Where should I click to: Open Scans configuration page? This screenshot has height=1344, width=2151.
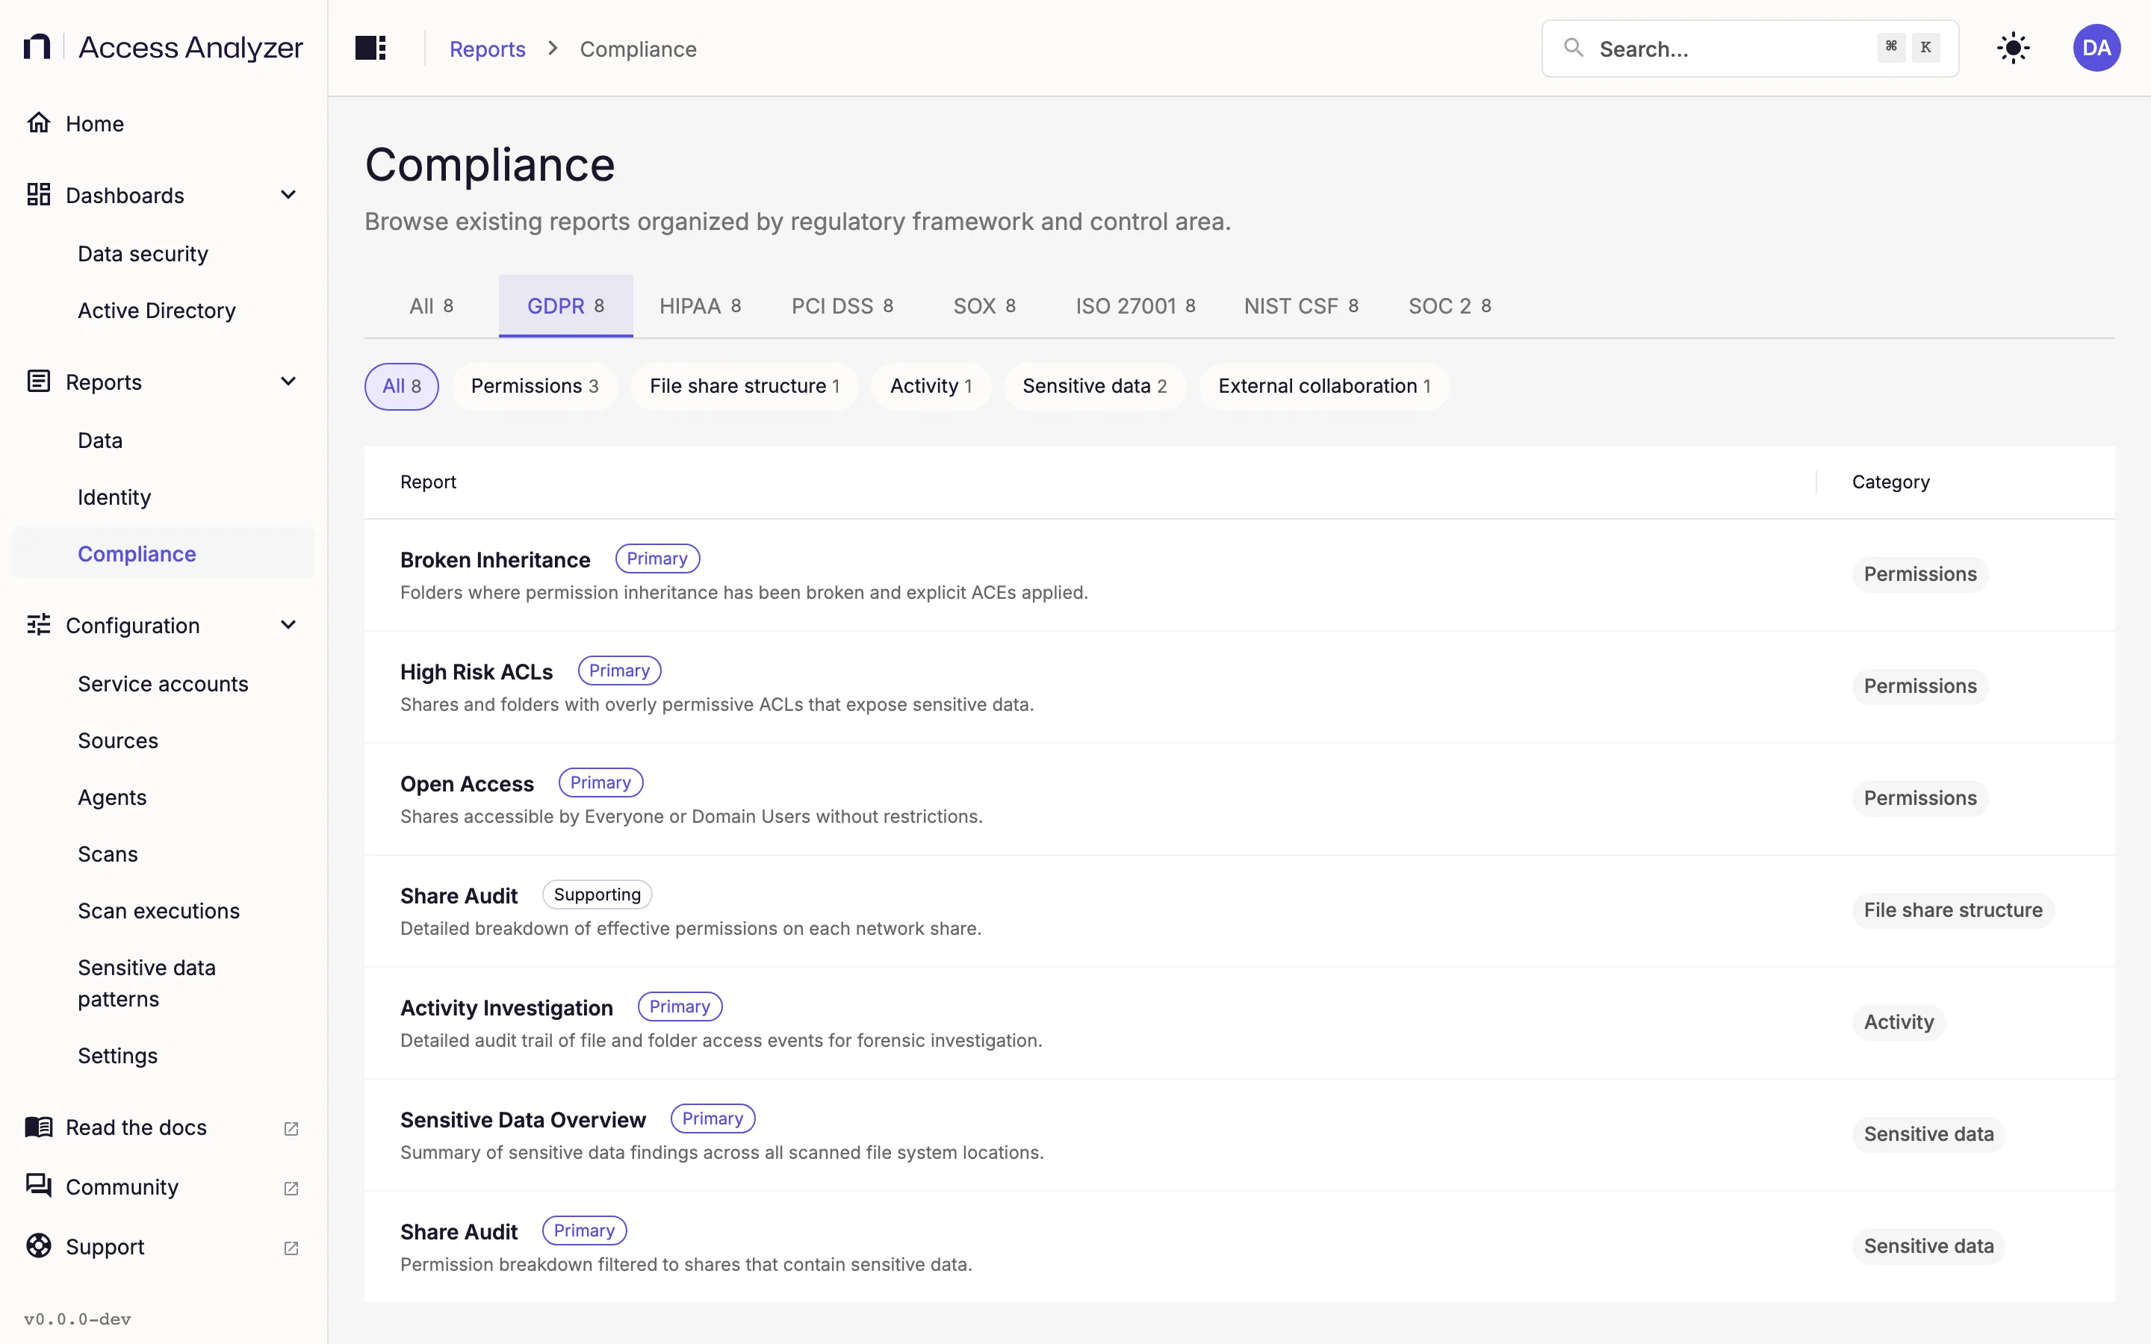click(164, 854)
